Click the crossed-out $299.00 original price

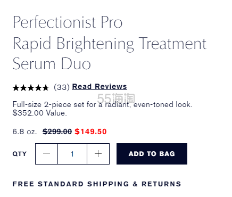57,132
